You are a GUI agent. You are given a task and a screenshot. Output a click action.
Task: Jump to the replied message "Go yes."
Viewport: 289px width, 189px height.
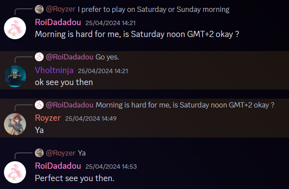(x=107, y=57)
